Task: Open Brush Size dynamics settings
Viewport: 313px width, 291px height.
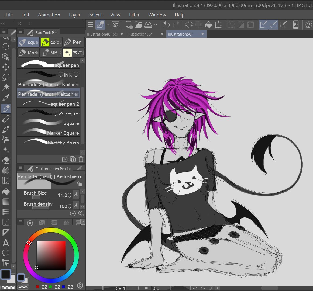Action: [x=76, y=195]
